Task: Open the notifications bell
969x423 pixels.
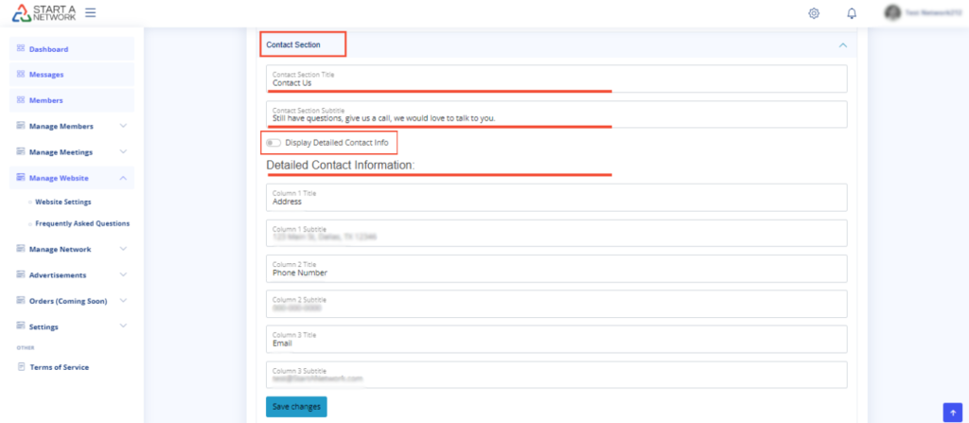Action: [x=852, y=13]
